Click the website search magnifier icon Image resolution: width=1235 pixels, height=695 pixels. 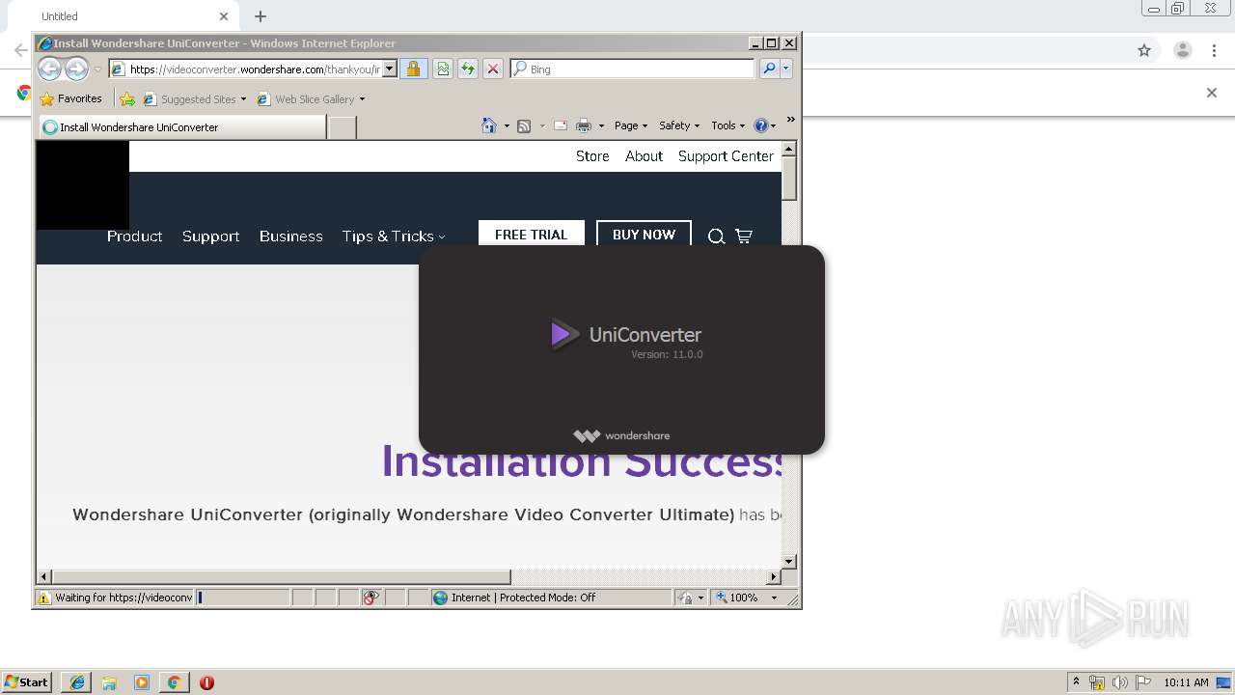point(716,236)
